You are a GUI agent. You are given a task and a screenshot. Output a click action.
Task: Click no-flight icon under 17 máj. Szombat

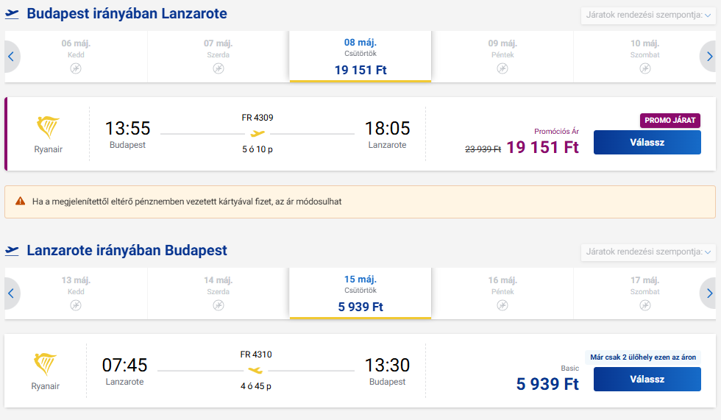[645, 305]
